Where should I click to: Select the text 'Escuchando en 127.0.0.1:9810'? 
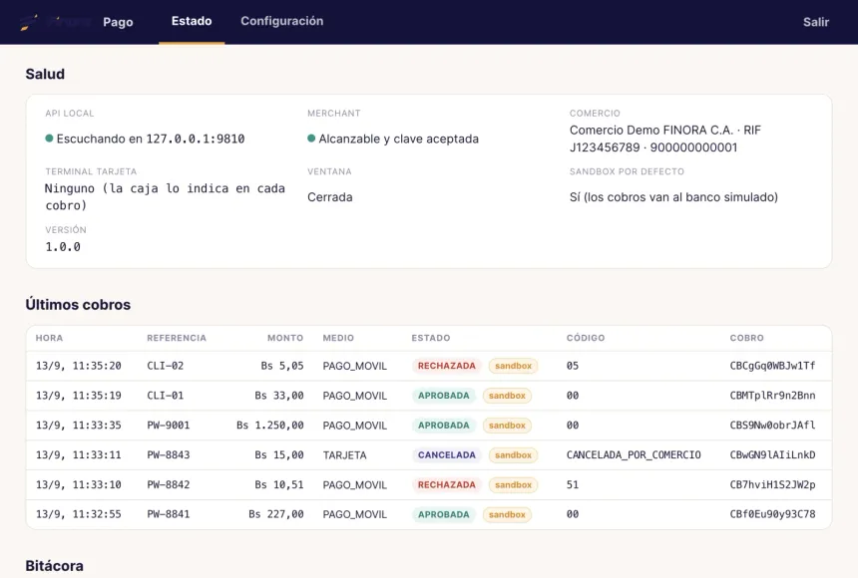(151, 139)
